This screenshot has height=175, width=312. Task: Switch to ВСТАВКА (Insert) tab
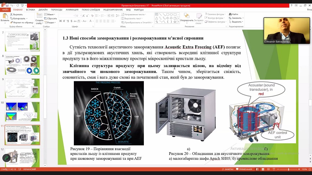pyautogui.click(x=31, y=10)
